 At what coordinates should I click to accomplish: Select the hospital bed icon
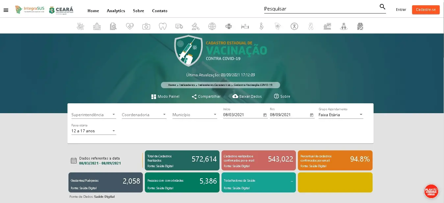click(245, 26)
